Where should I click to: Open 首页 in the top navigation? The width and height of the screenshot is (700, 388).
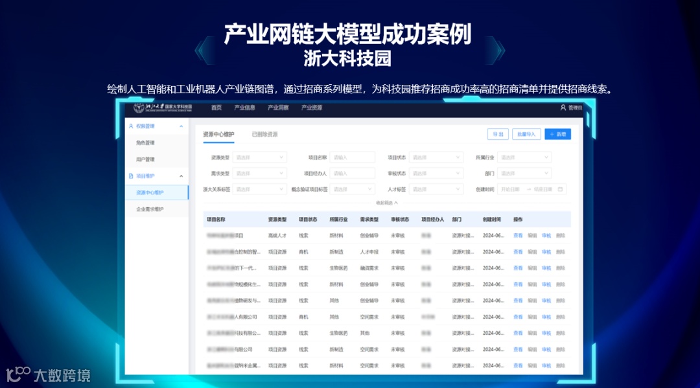[216, 108]
